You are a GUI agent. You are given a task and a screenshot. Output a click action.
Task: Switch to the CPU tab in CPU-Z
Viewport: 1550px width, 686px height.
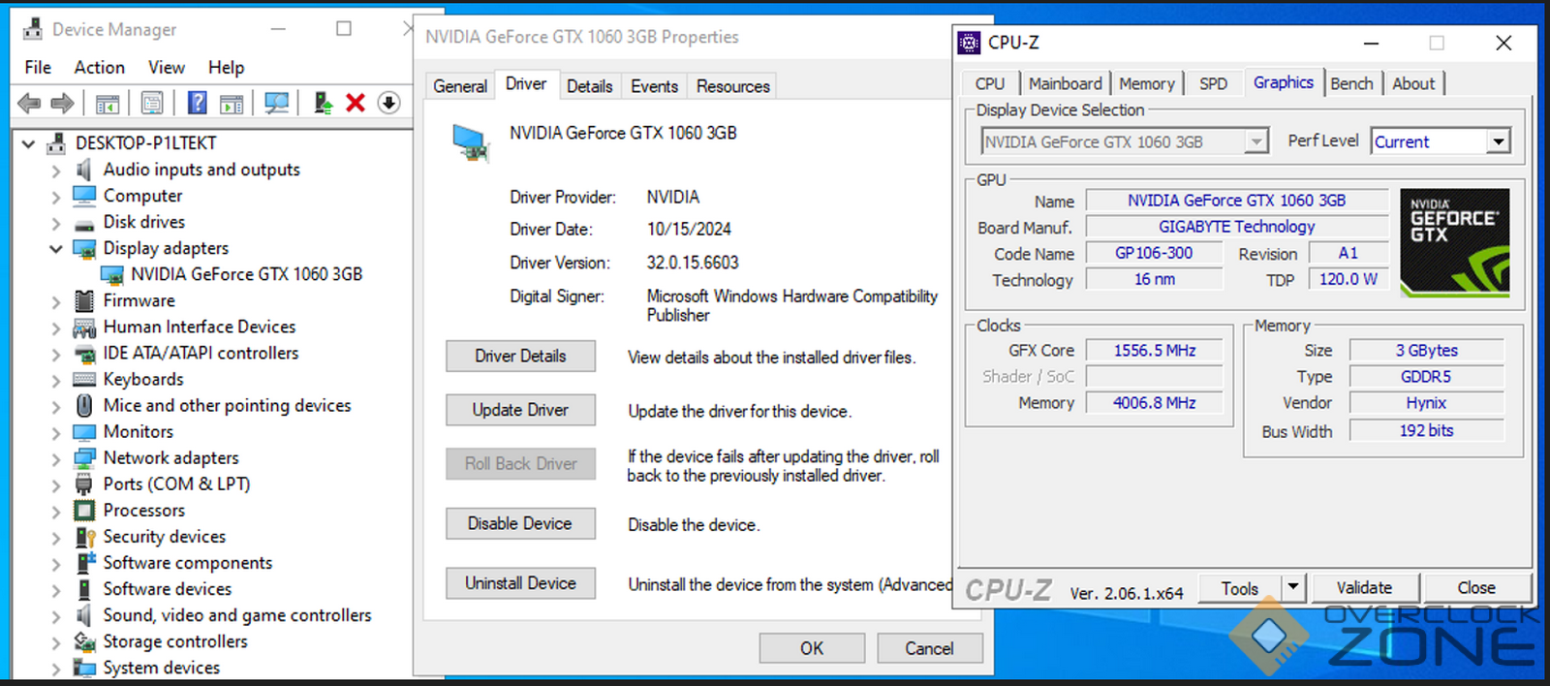coord(990,84)
